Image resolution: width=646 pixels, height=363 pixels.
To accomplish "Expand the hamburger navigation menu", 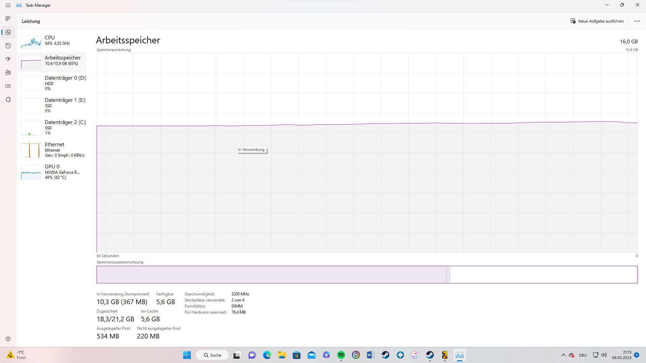I will pyautogui.click(x=8, y=5).
